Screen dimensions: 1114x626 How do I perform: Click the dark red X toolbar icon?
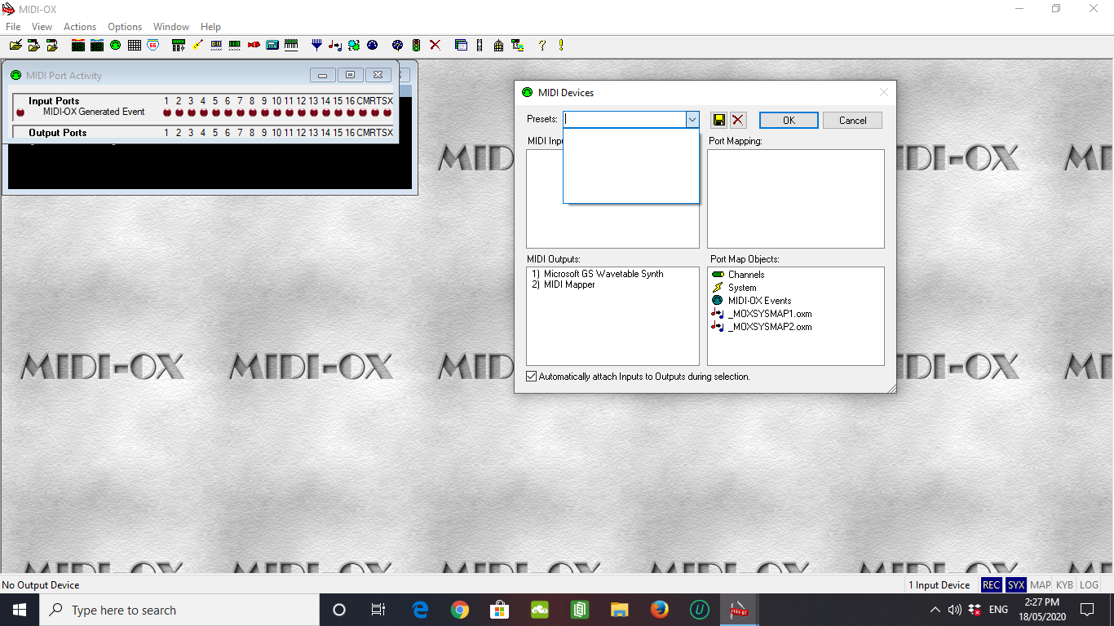coord(435,46)
